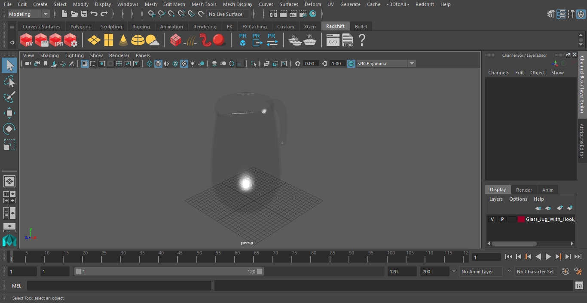Toggle textured display checker icon
This screenshot has height=303, width=587.
(x=184, y=64)
